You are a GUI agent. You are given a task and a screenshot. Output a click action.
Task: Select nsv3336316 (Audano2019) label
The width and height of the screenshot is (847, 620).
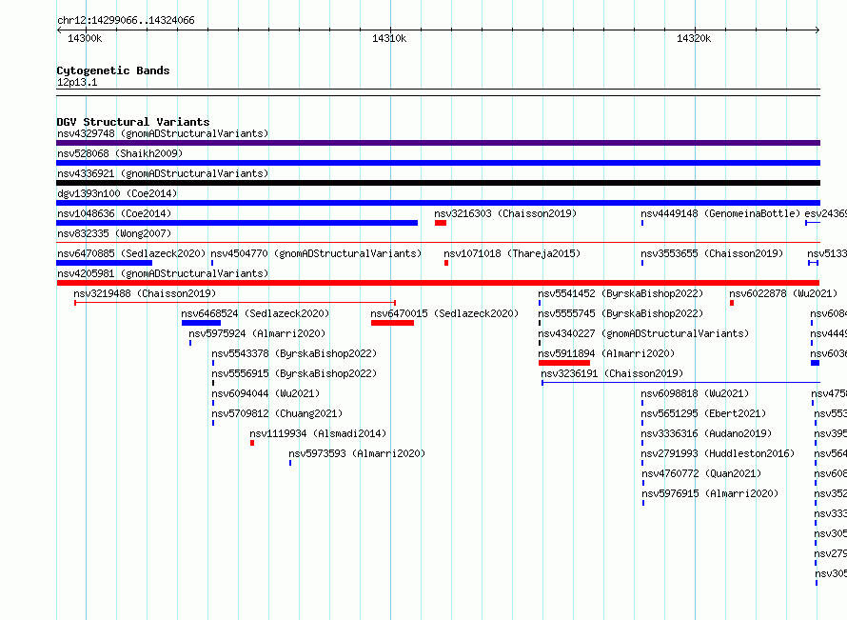tap(706, 433)
